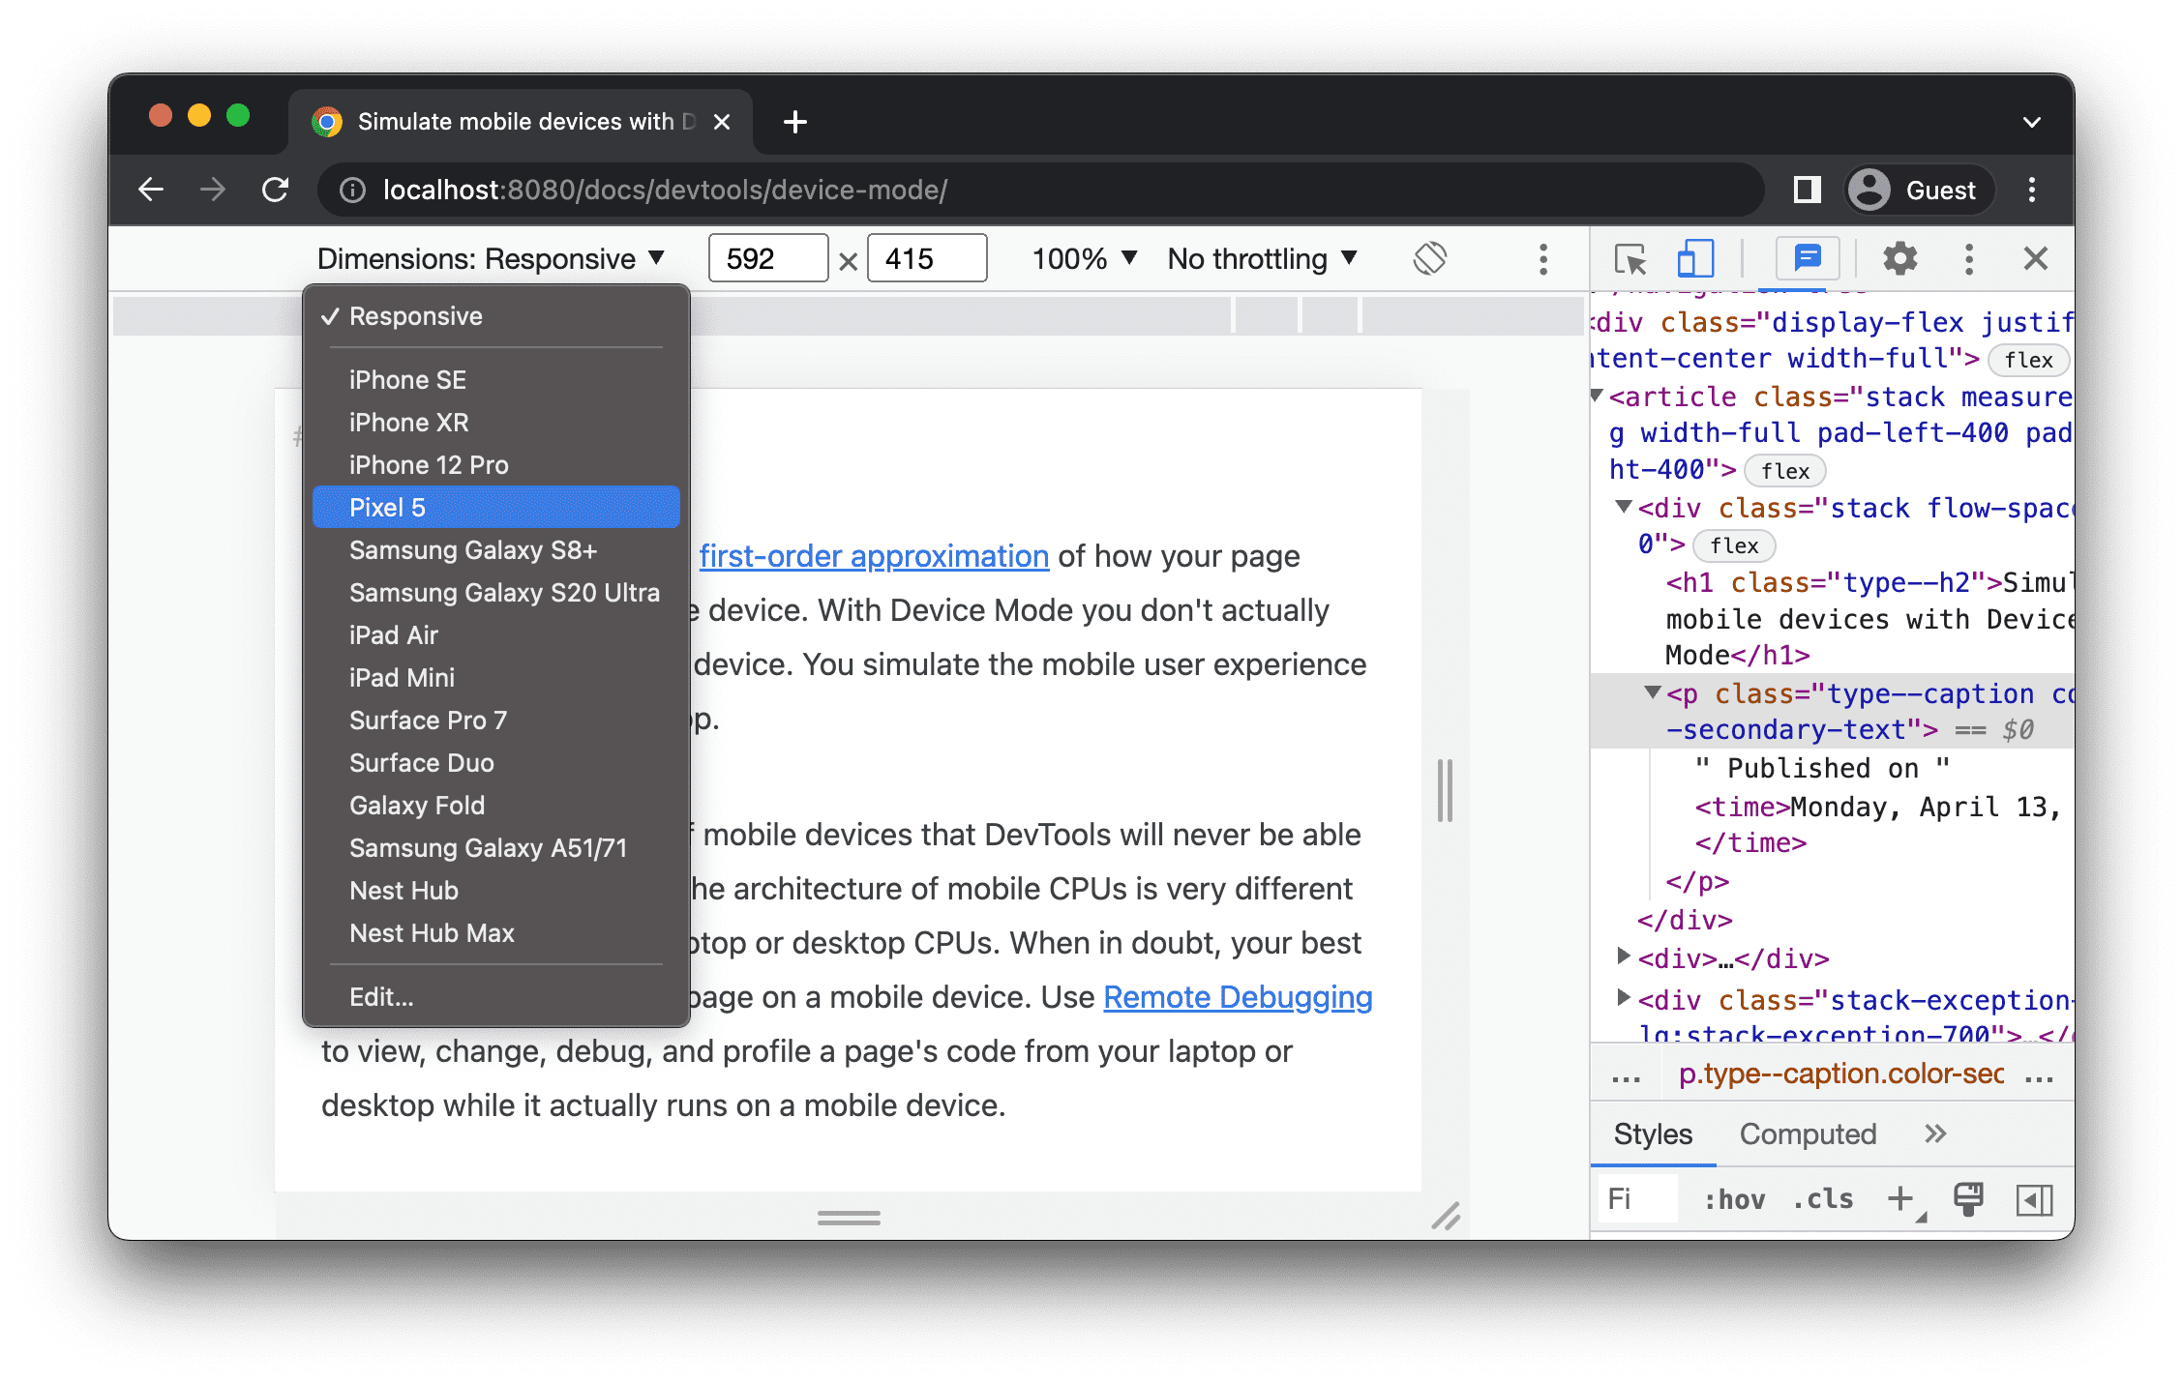Open Dimensions dropdown selector
Image resolution: width=2183 pixels, height=1383 pixels.
(x=490, y=259)
